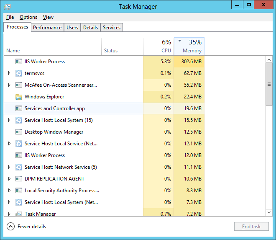
Task: Click the Windows Explorer folder icon
Action: click(x=19, y=97)
